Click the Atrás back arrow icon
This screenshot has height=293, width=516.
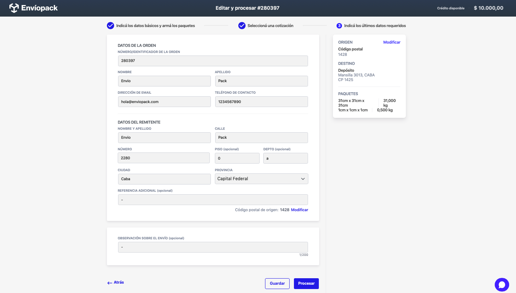pos(110,283)
